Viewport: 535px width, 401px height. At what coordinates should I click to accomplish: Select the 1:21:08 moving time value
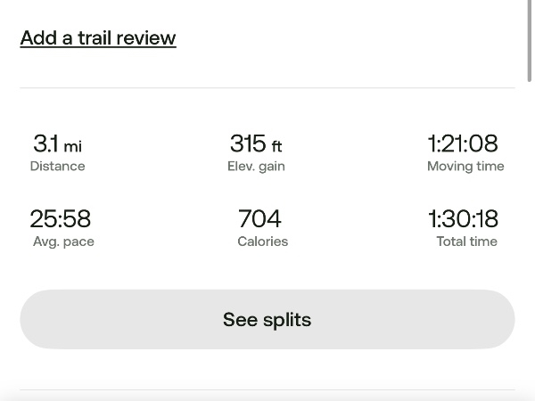pos(462,143)
